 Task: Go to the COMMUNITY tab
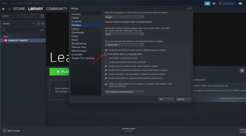point(57,9)
